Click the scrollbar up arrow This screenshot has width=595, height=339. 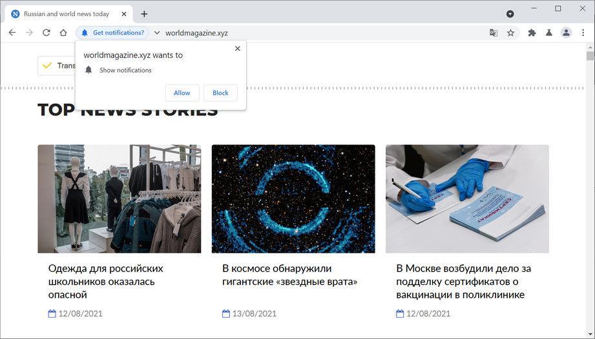coord(590,47)
